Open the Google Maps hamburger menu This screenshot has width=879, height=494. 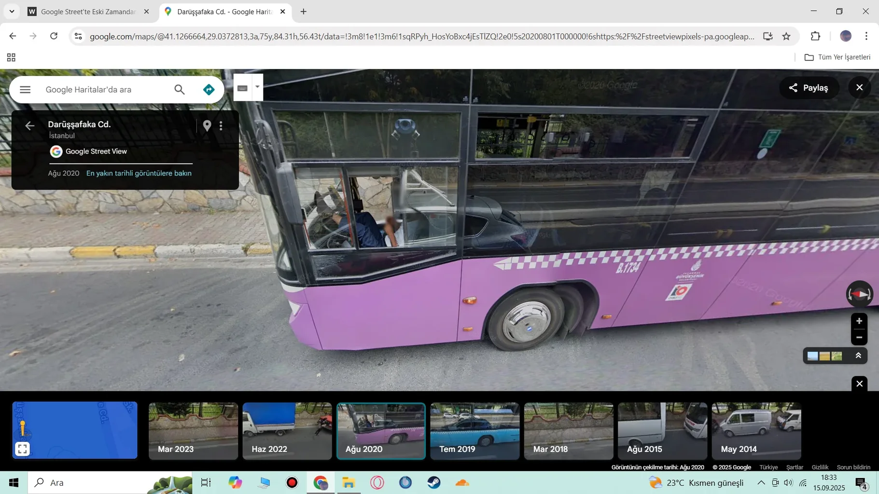(25, 89)
